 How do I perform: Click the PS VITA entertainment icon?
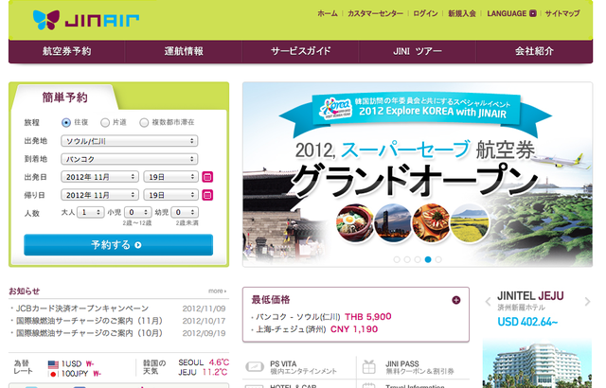pos(255,366)
